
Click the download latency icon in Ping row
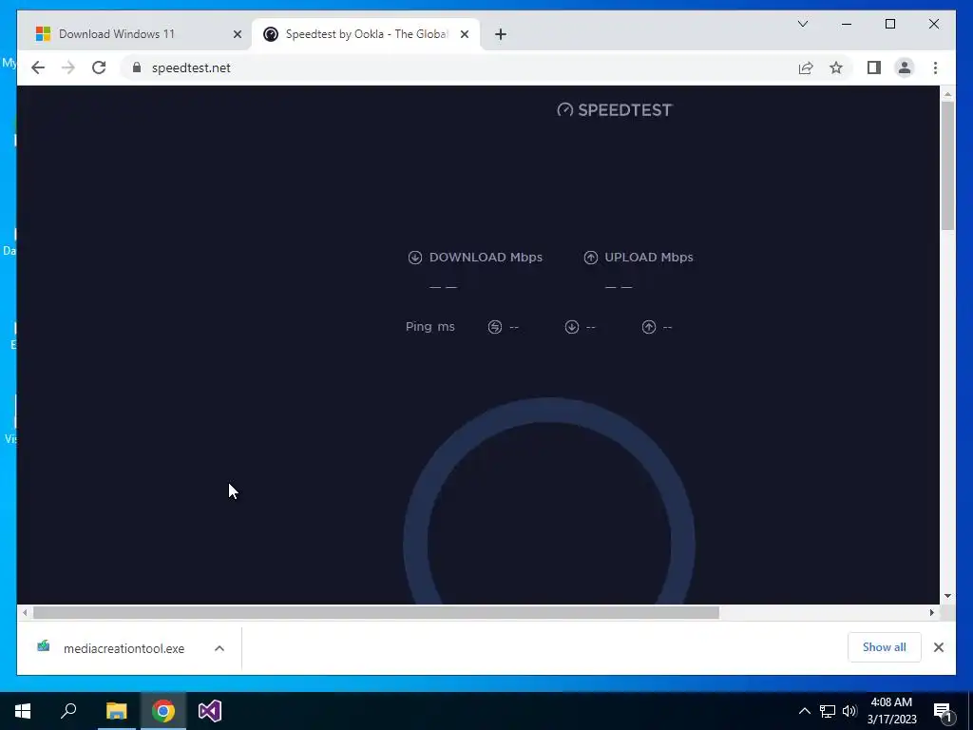point(571,327)
